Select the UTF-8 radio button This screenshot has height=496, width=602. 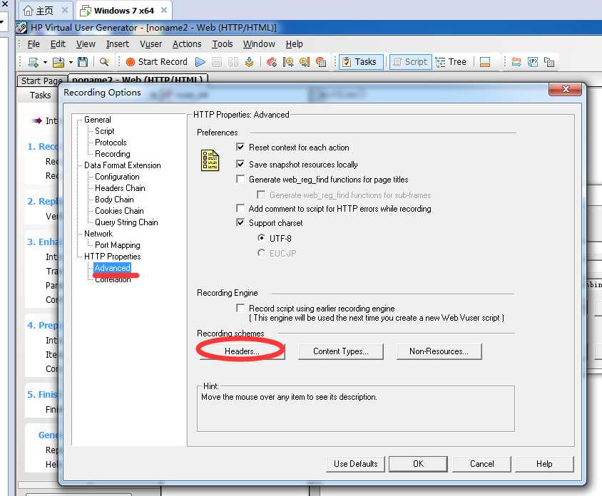[261, 238]
